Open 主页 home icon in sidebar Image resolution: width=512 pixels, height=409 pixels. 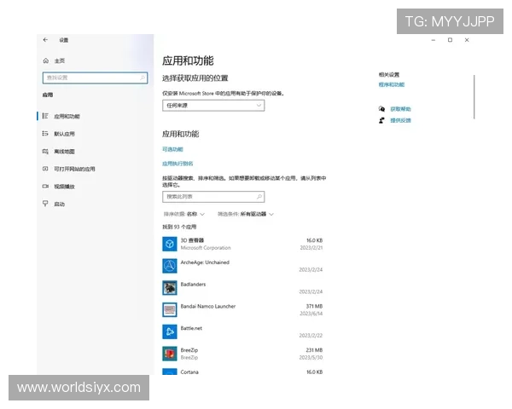coord(46,60)
